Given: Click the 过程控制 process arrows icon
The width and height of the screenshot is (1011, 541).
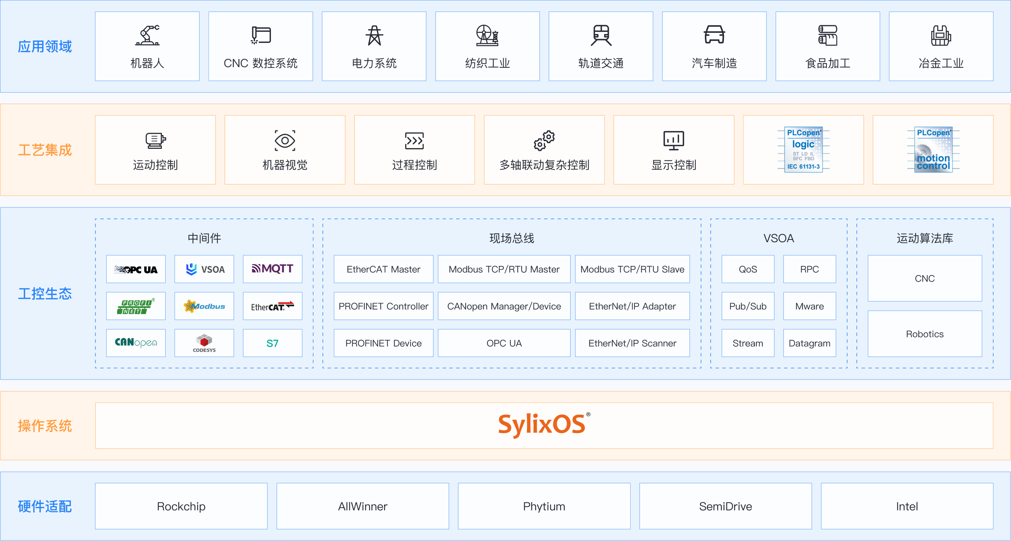Looking at the screenshot, I should [x=414, y=141].
